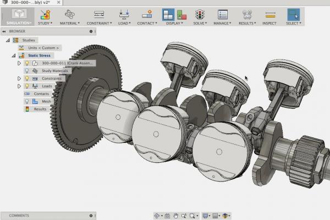Toggle Constraints visibility light bulb
The height and width of the screenshot is (220, 330).
tap(27, 79)
